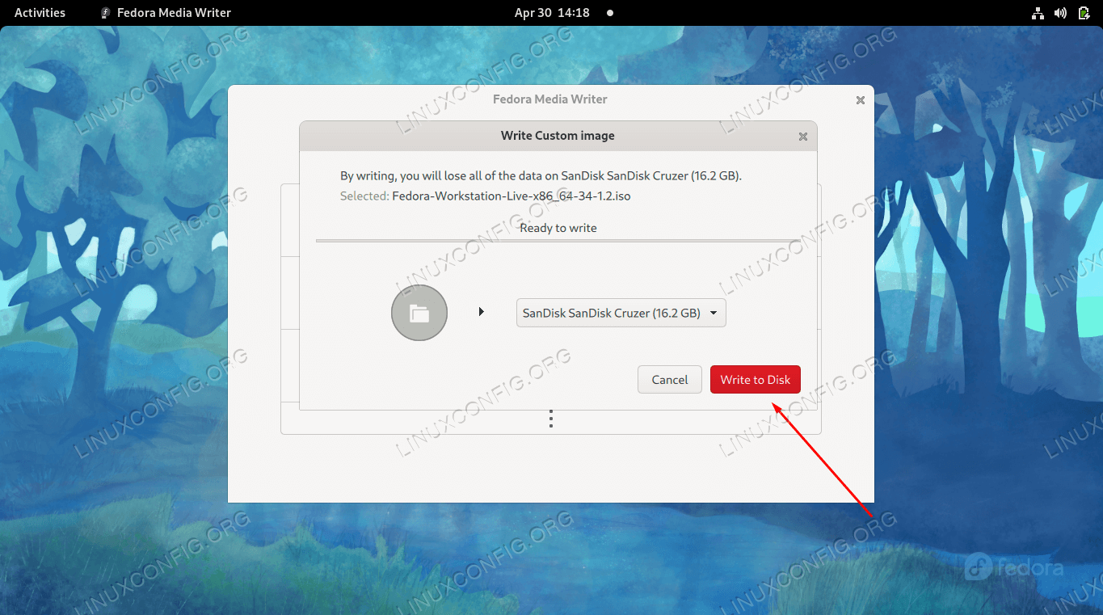Open the calendar from the clock
This screenshot has width=1103, height=615.
pyautogui.click(x=552, y=13)
